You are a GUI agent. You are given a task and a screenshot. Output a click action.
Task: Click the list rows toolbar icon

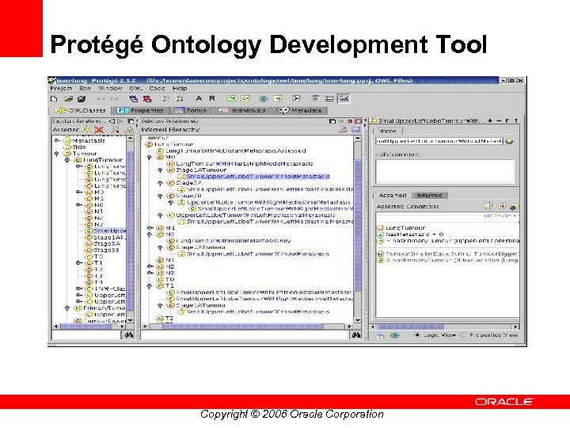click(329, 98)
